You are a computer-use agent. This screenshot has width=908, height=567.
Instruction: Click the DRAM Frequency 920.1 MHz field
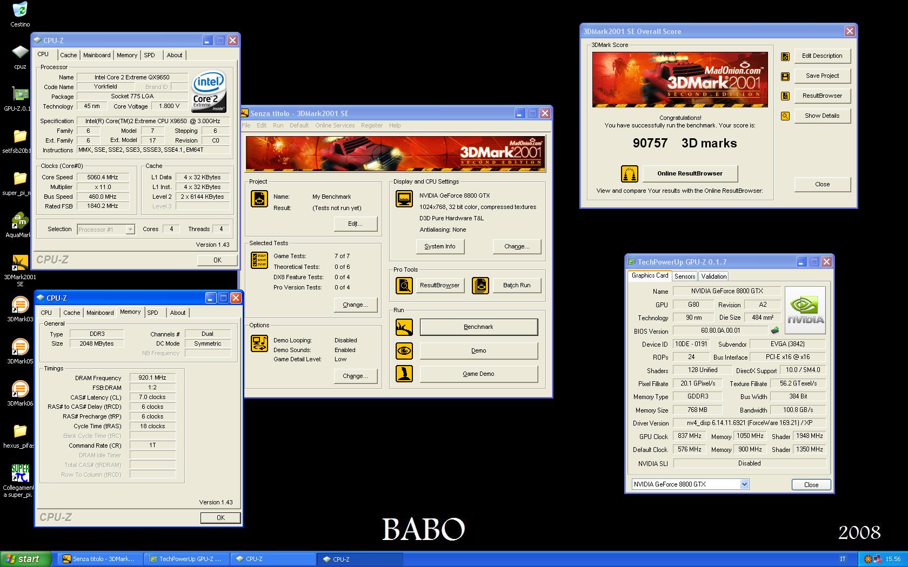[152, 378]
